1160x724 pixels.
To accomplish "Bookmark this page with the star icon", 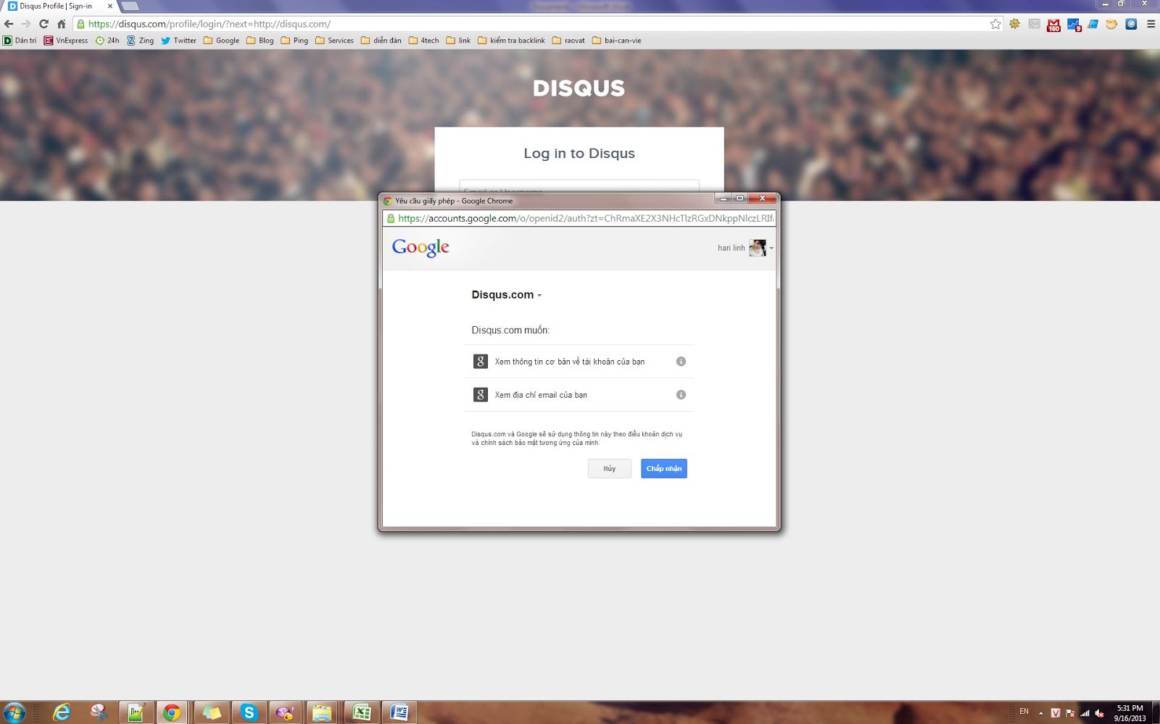I will pyautogui.click(x=995, y=24).
